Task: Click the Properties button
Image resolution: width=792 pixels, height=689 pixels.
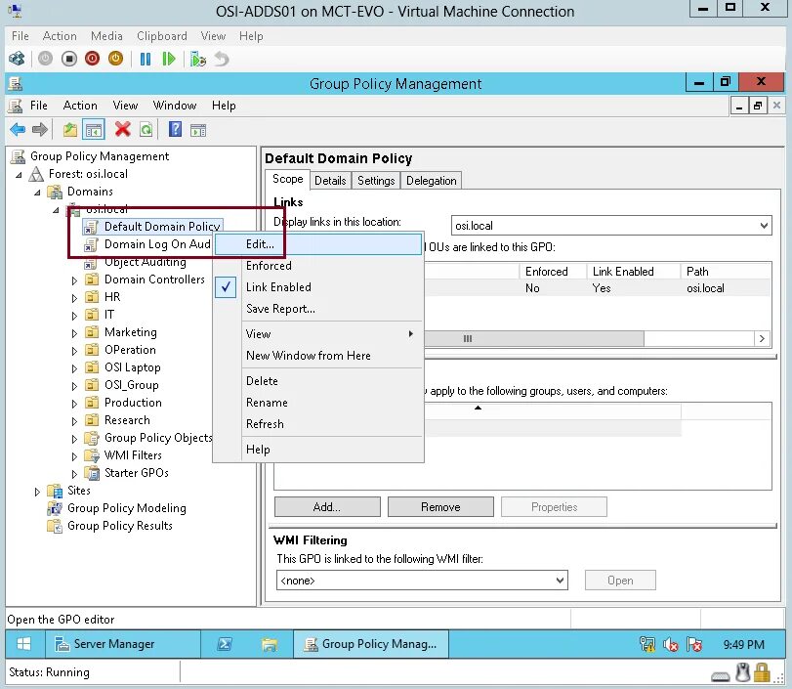Action: (554, 507)
